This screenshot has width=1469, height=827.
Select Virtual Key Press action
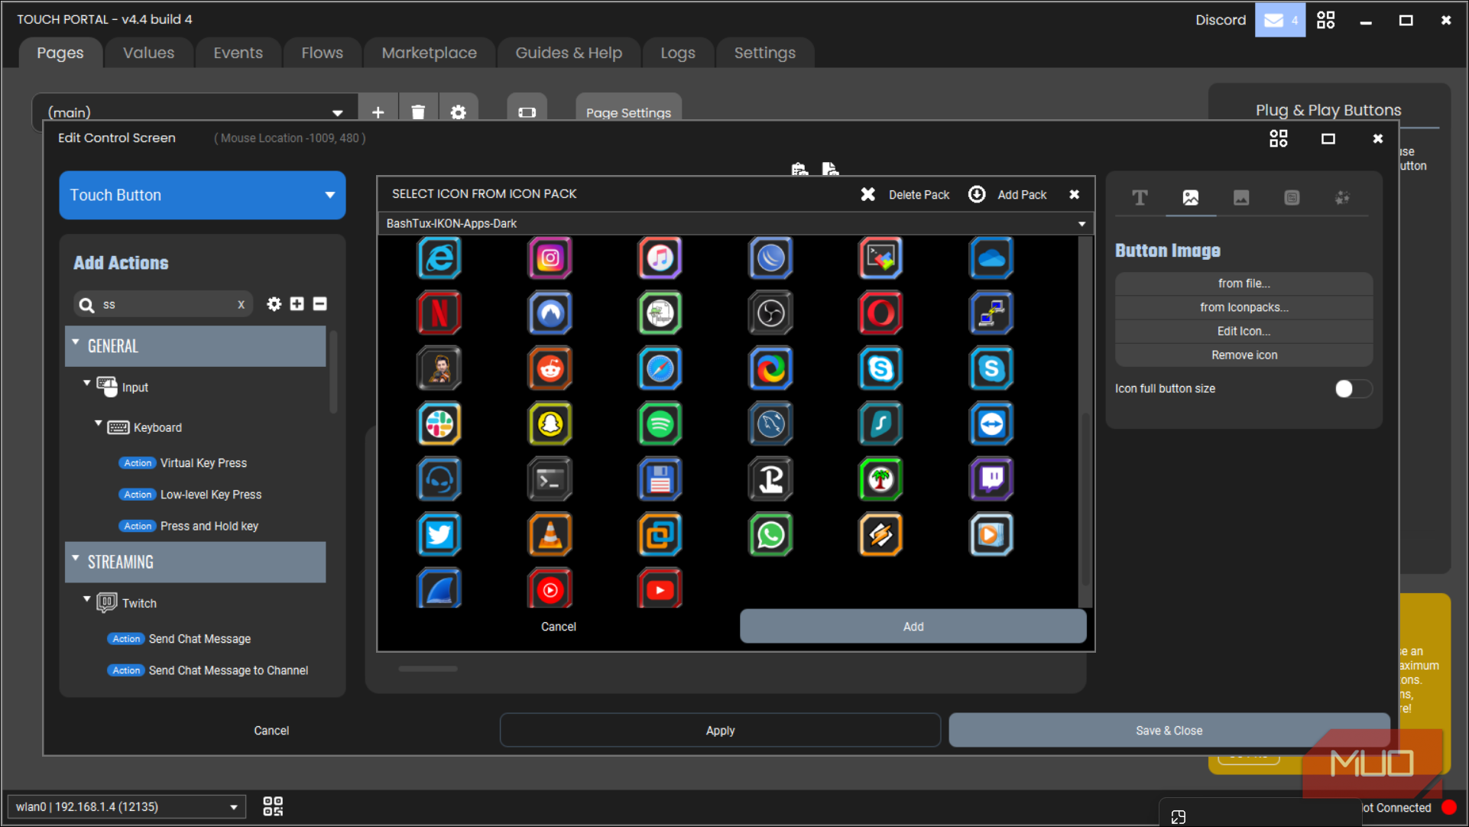[x=203, y=463]
